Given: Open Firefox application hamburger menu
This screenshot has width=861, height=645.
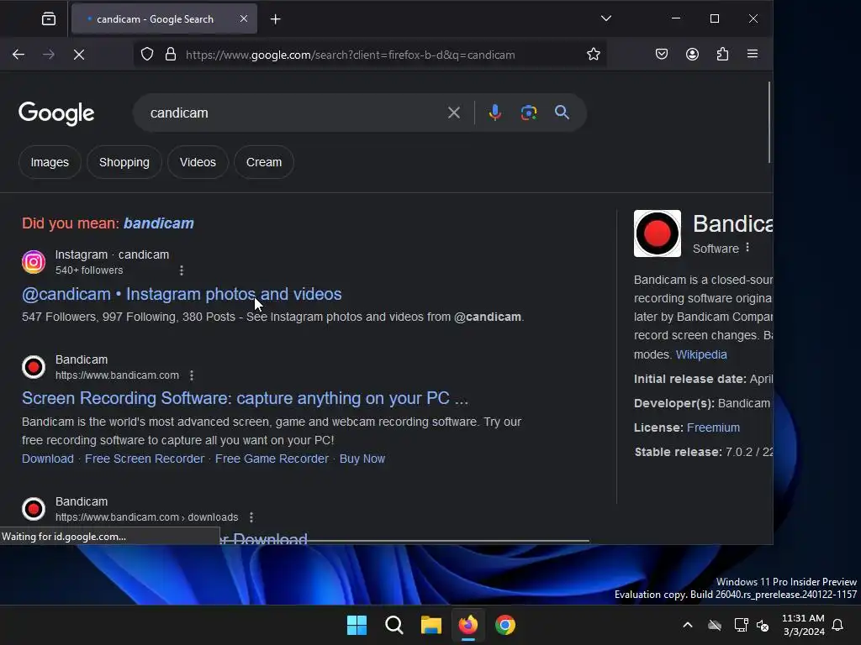Looking at the screenshot, I should pyautogui.click(x=753, y=54).
